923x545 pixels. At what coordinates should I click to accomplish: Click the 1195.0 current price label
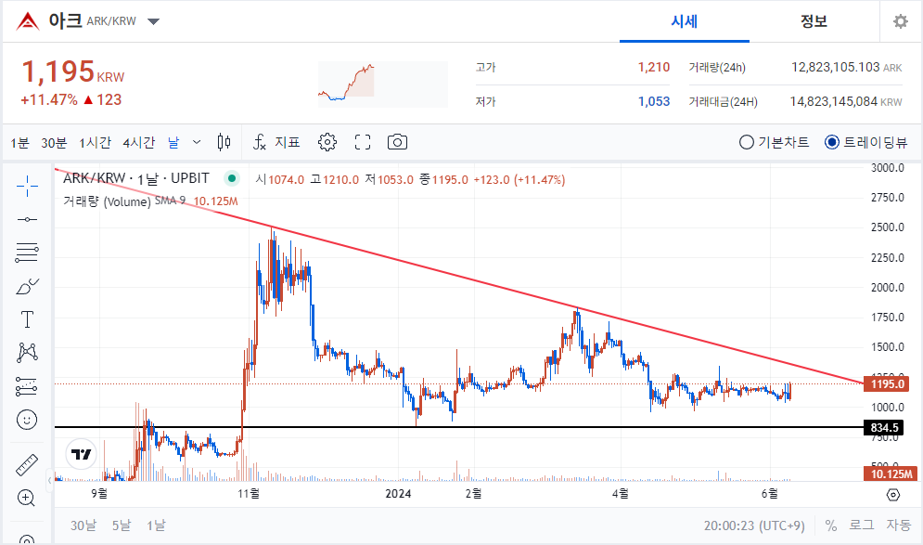[x=888, y=384]
